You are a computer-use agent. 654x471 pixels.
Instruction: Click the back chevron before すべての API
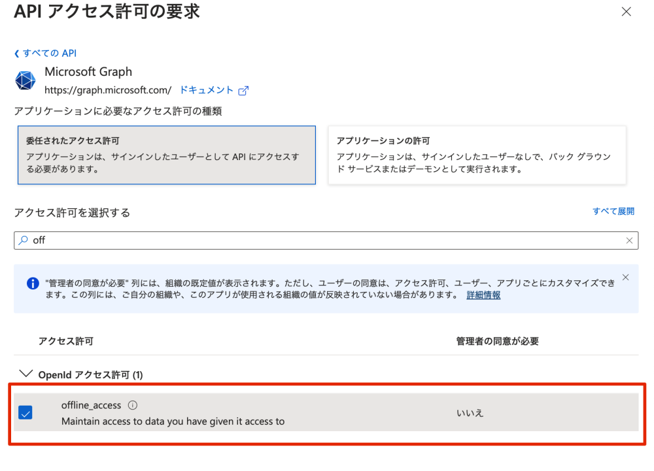coord(16,54)
